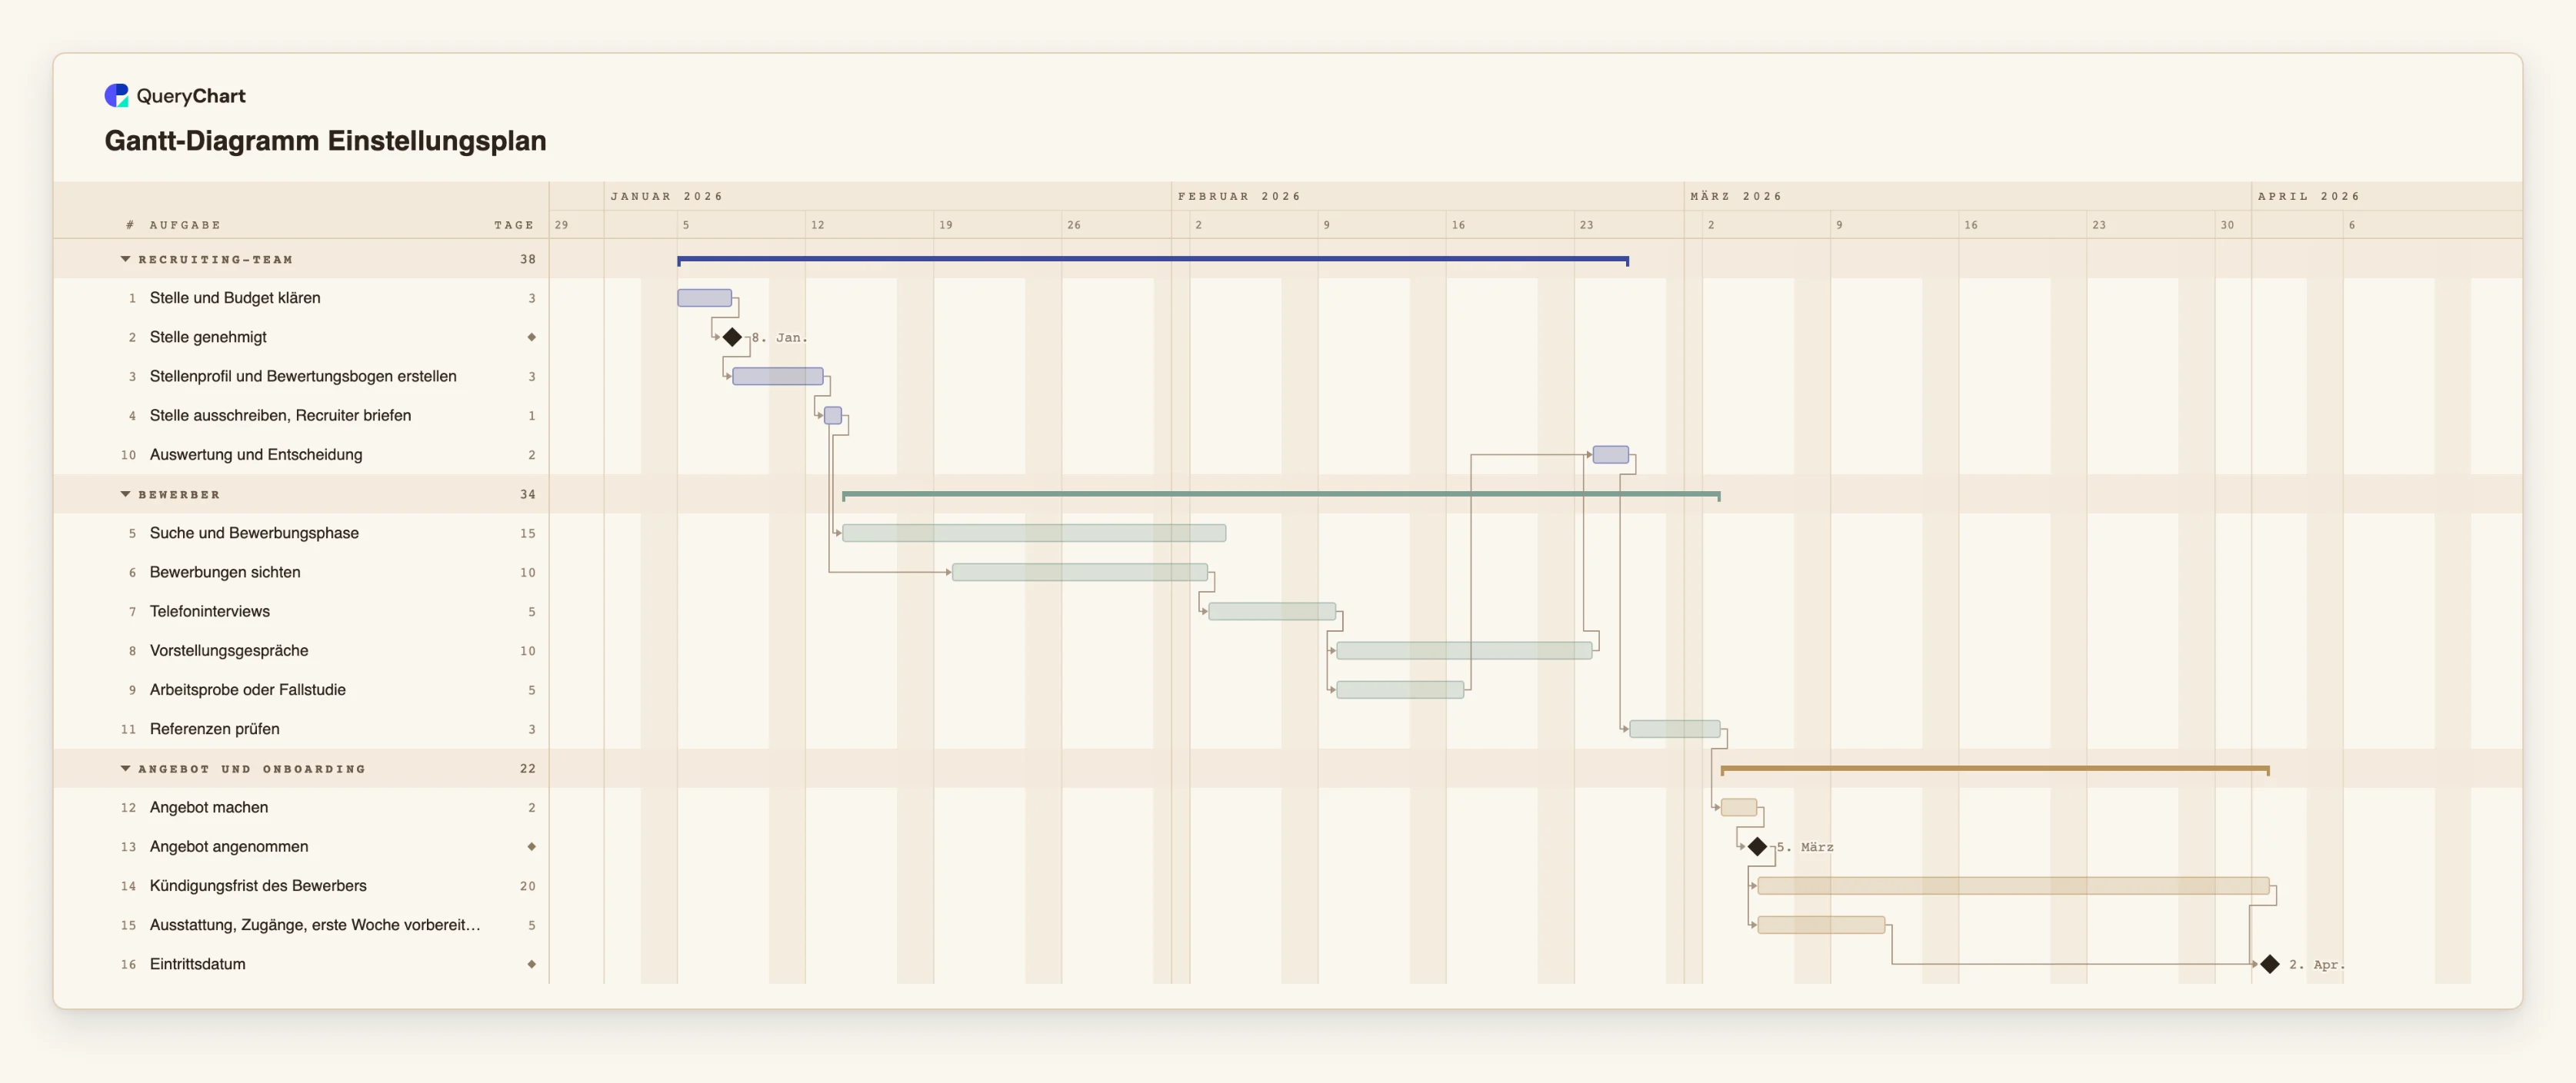Click the JANUAR 2026 month header
The image size is (2576, 1083).
(666, 196)
